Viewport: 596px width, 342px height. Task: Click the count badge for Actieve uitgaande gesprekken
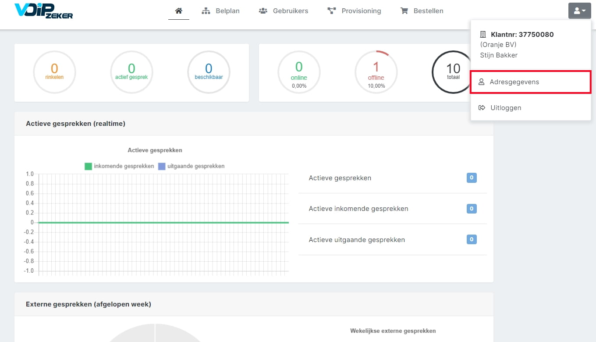(472, 239)
